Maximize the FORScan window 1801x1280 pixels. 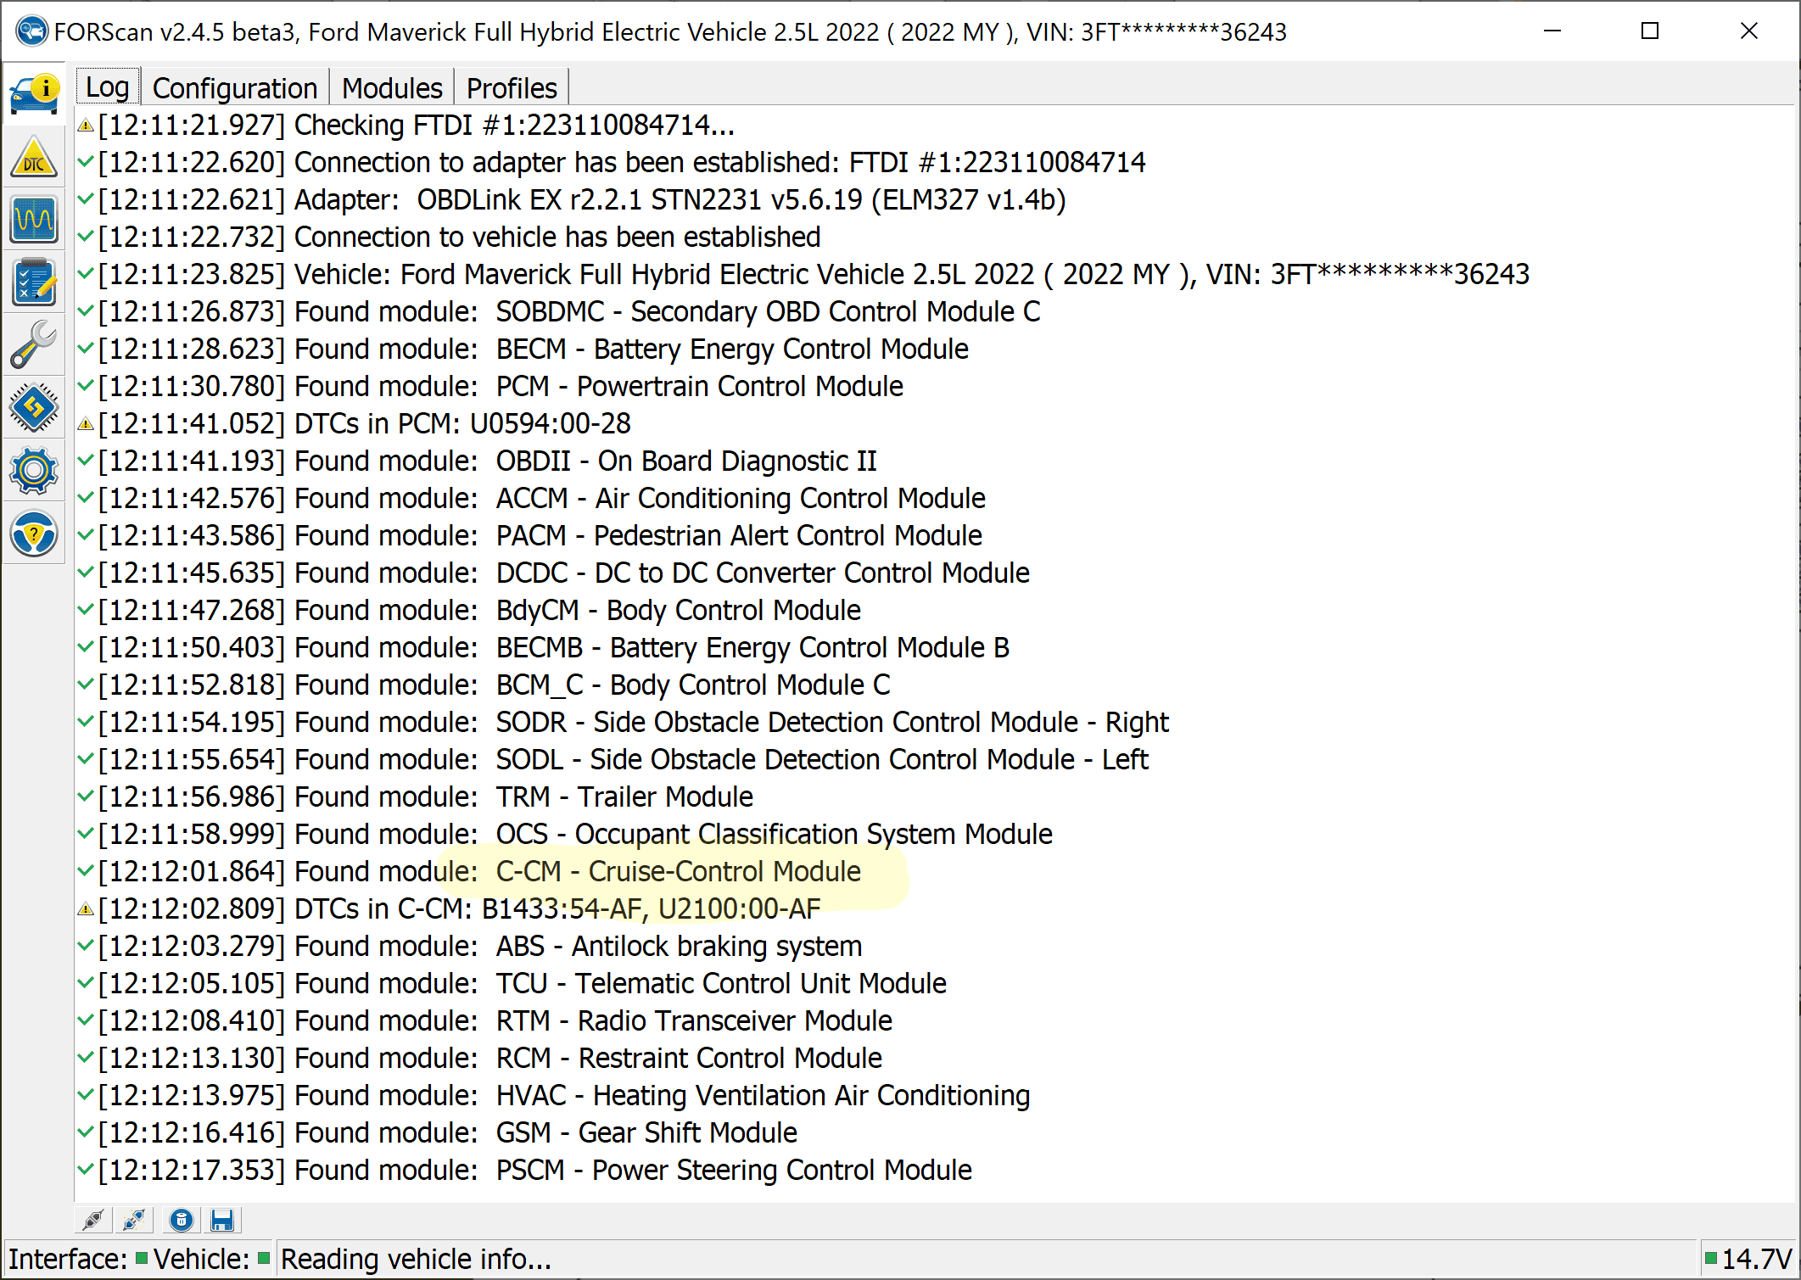1650,31
